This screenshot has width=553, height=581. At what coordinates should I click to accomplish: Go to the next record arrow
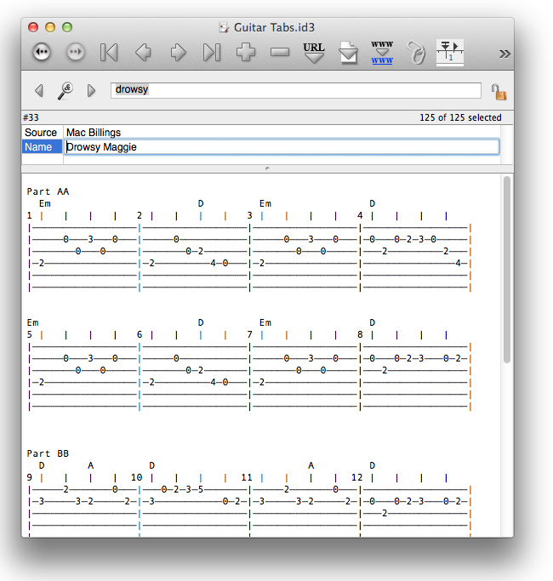pos(178,52)
